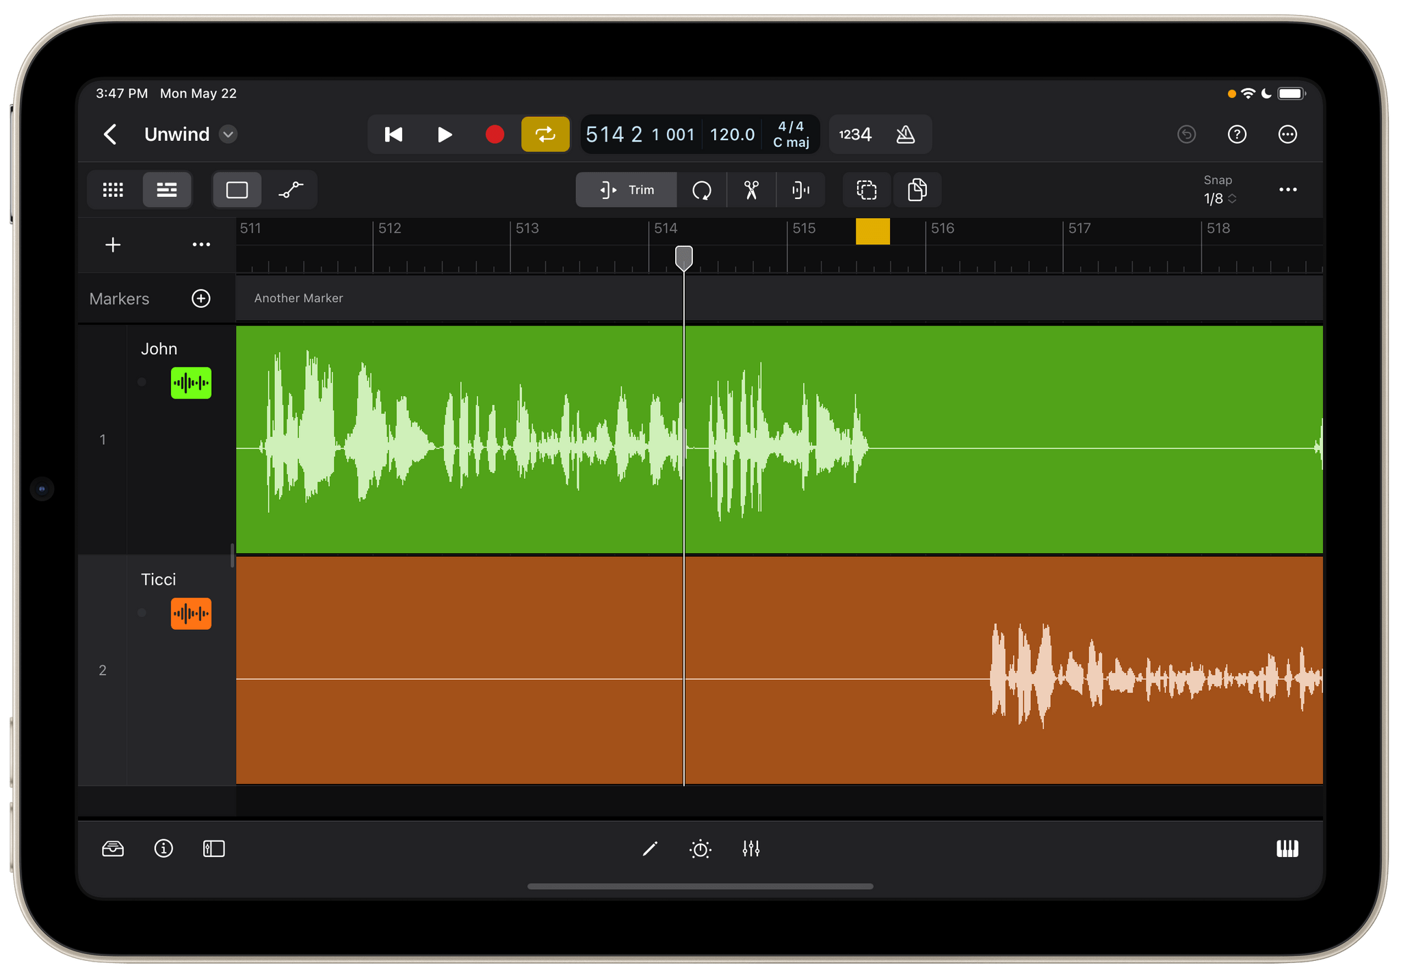Tap the iPad home indicator bar
The height and width of the screenshot is (978, 1401).
(x=700, y=886)
